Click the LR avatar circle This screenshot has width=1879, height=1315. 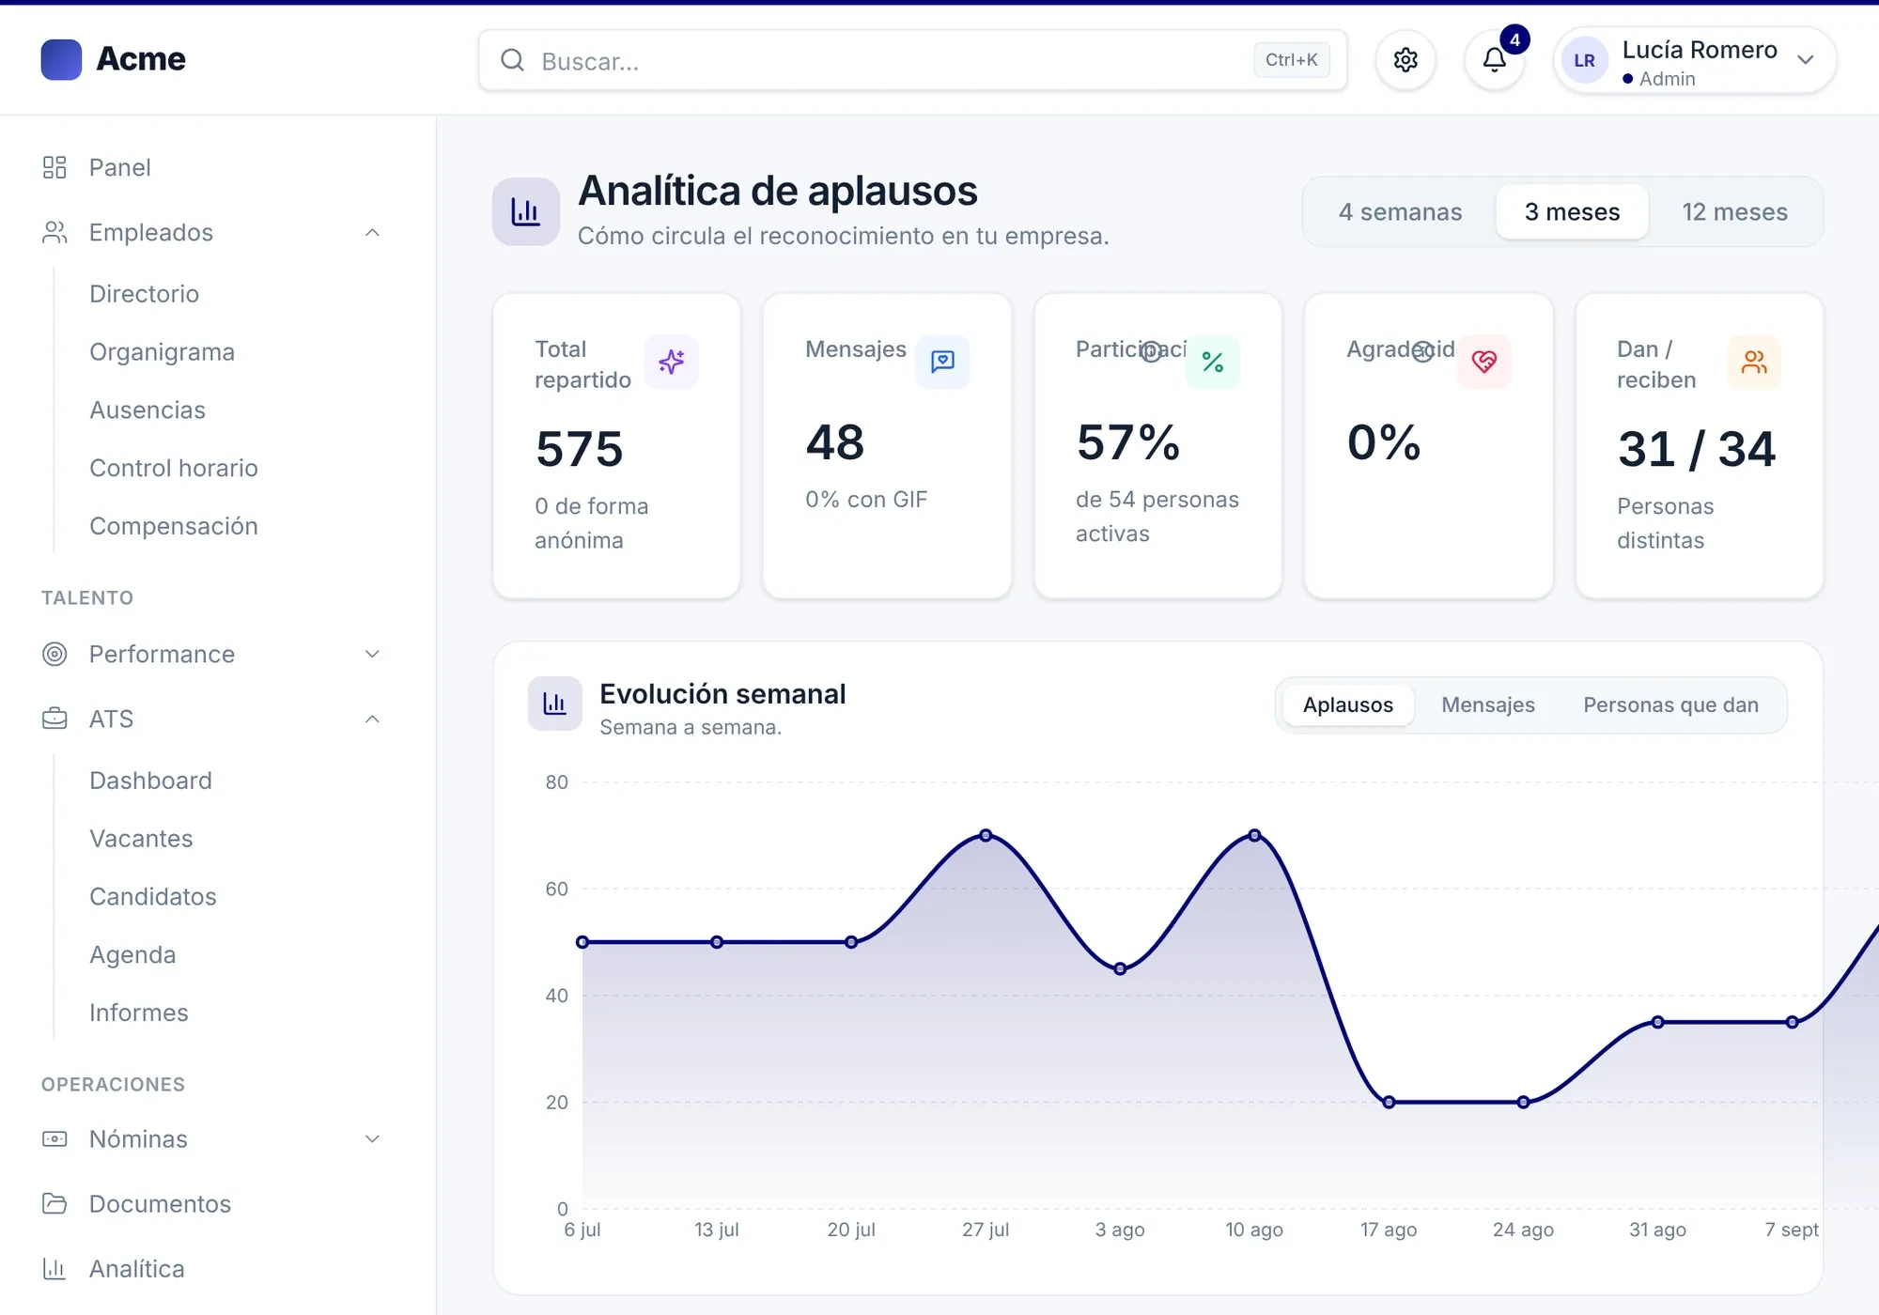[x=1584, y=60]
